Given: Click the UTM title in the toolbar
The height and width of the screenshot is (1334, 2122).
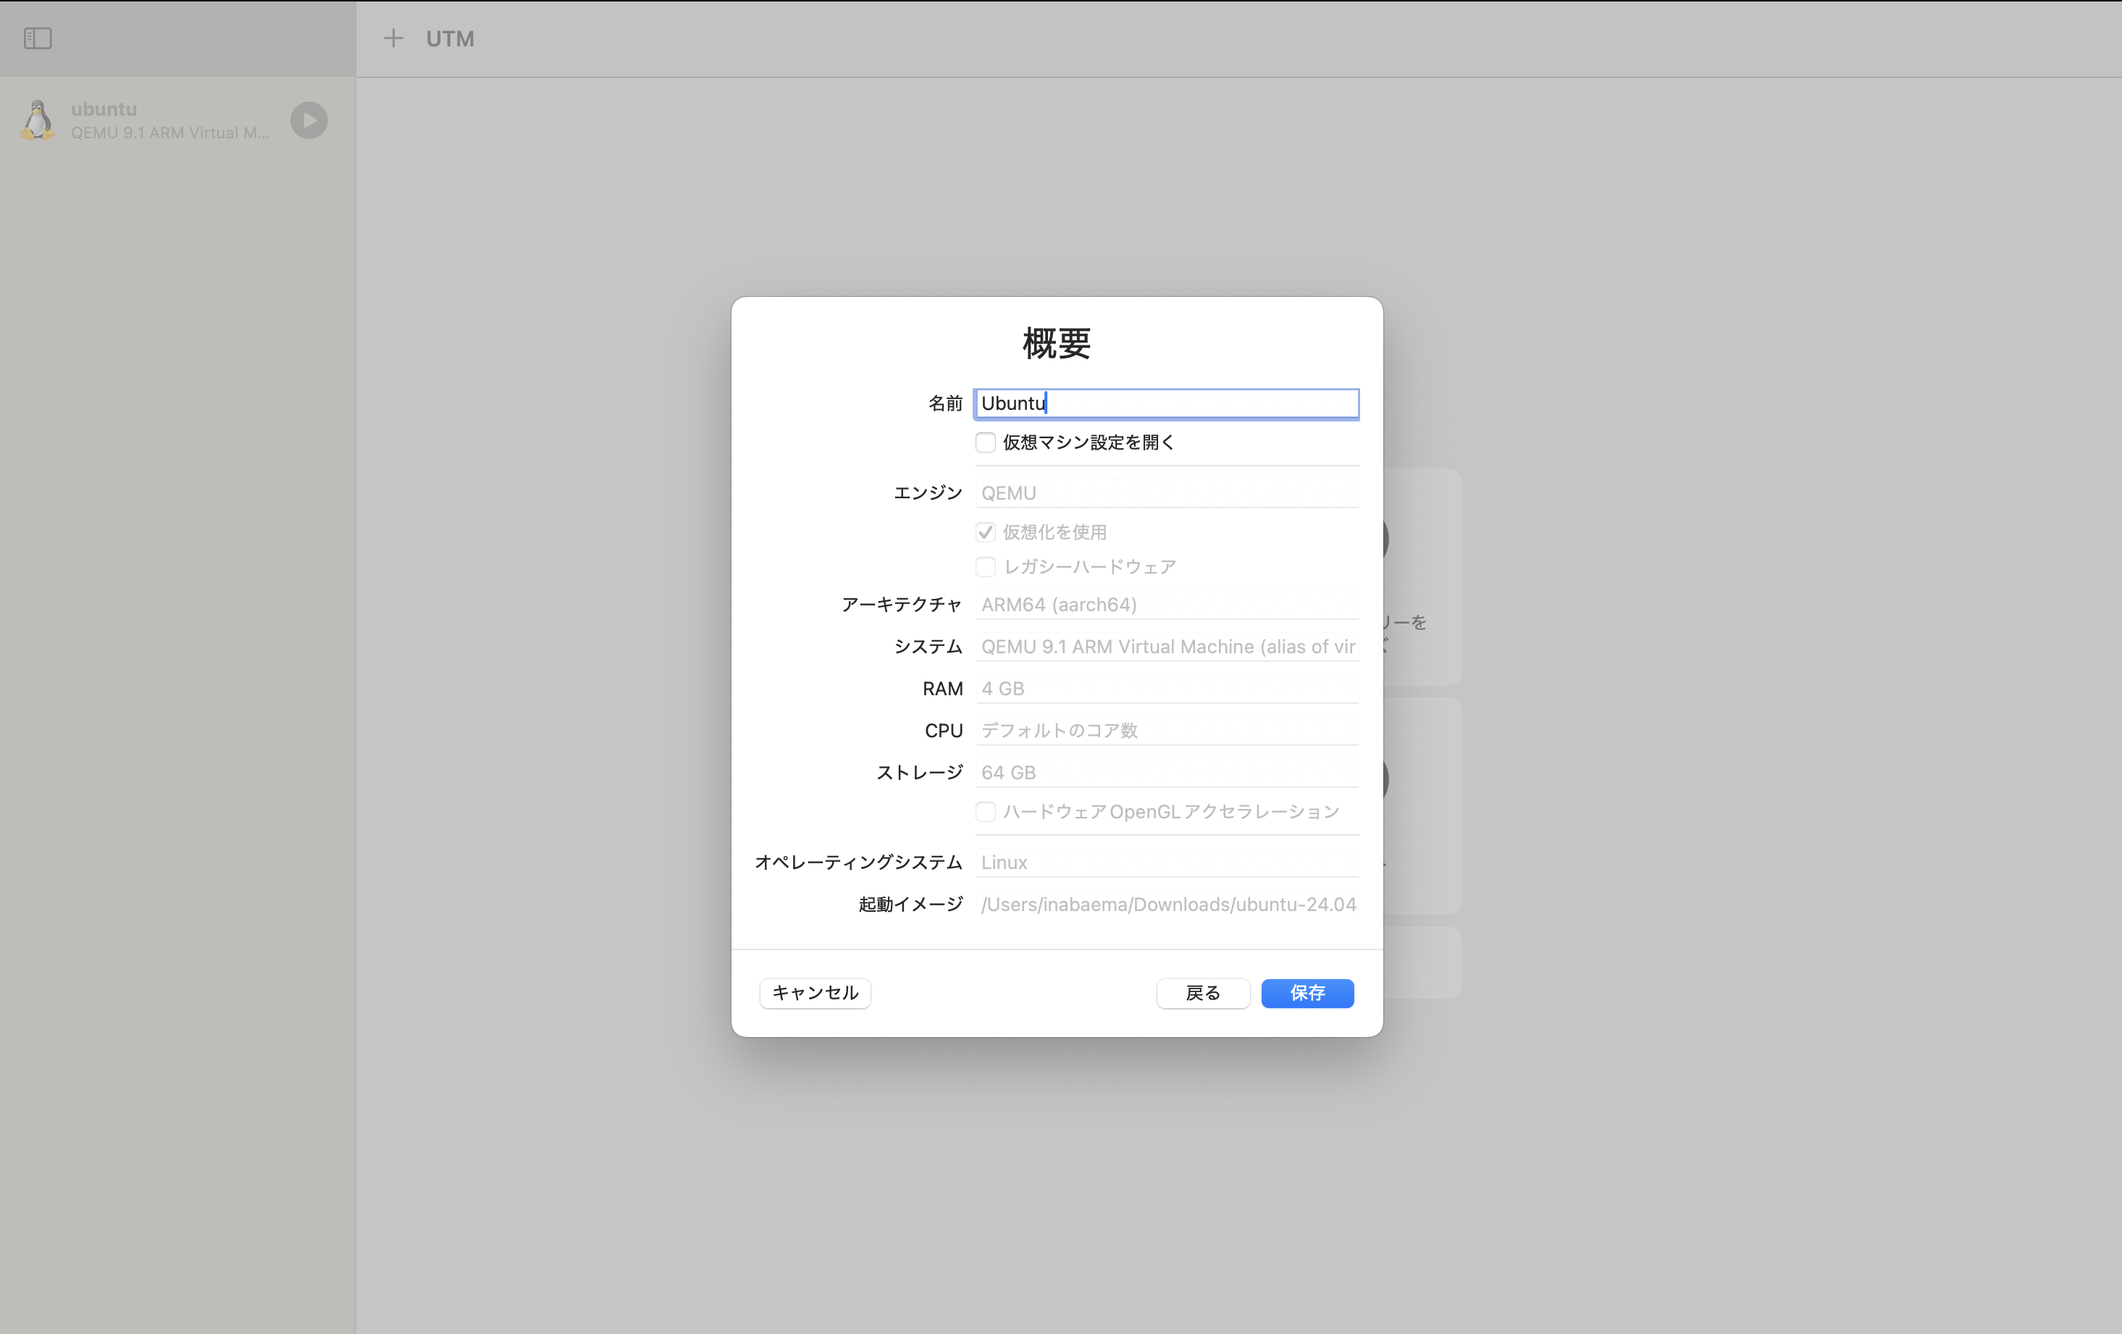Looking at the screenshot, I should pos(450,38).
